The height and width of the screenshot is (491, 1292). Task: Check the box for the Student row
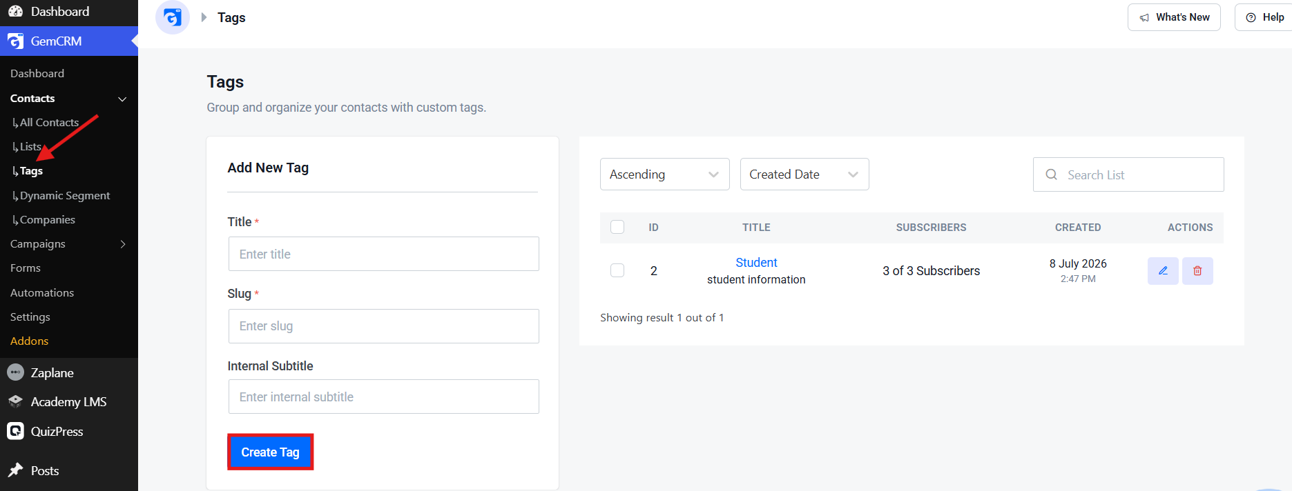pyautogui.click(x=617, y=270)
